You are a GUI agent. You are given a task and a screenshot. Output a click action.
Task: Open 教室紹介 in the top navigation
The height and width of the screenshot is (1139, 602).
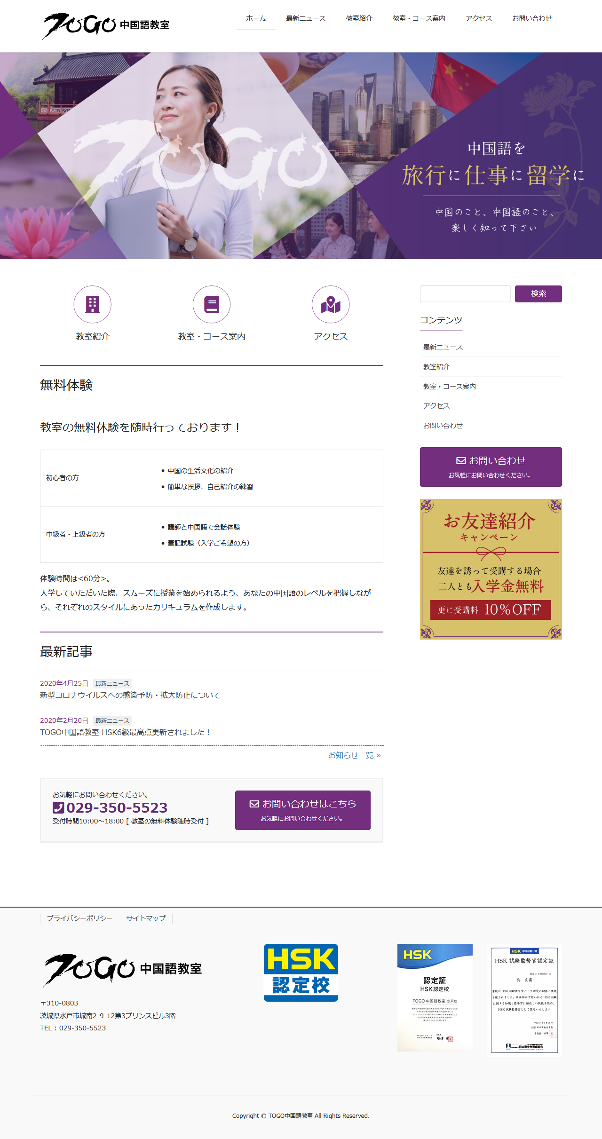click(359, 18)
